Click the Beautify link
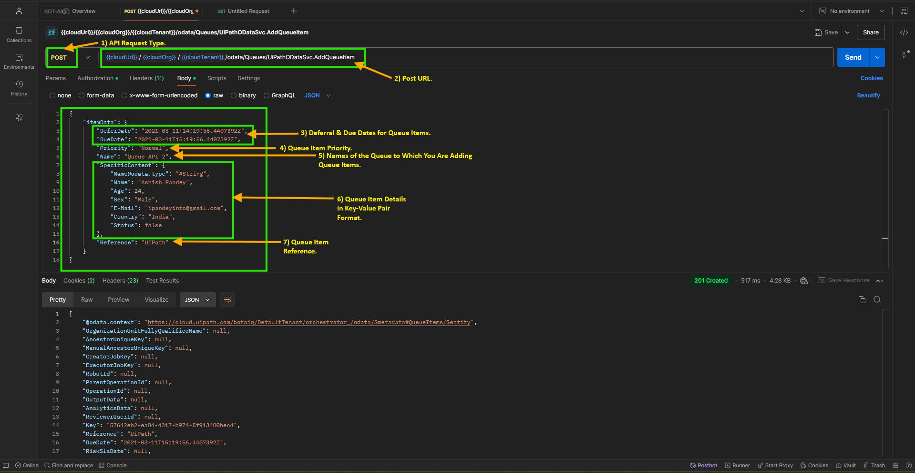The image size is (915, 473). tap(868, 95)
